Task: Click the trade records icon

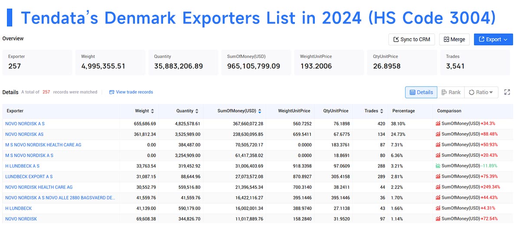Action: (x=111, y=92)
